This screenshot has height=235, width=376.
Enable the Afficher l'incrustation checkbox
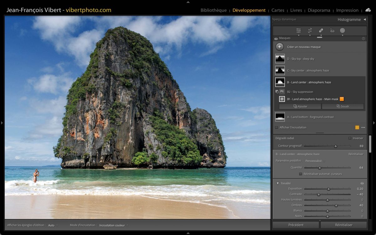pos(276,128)
